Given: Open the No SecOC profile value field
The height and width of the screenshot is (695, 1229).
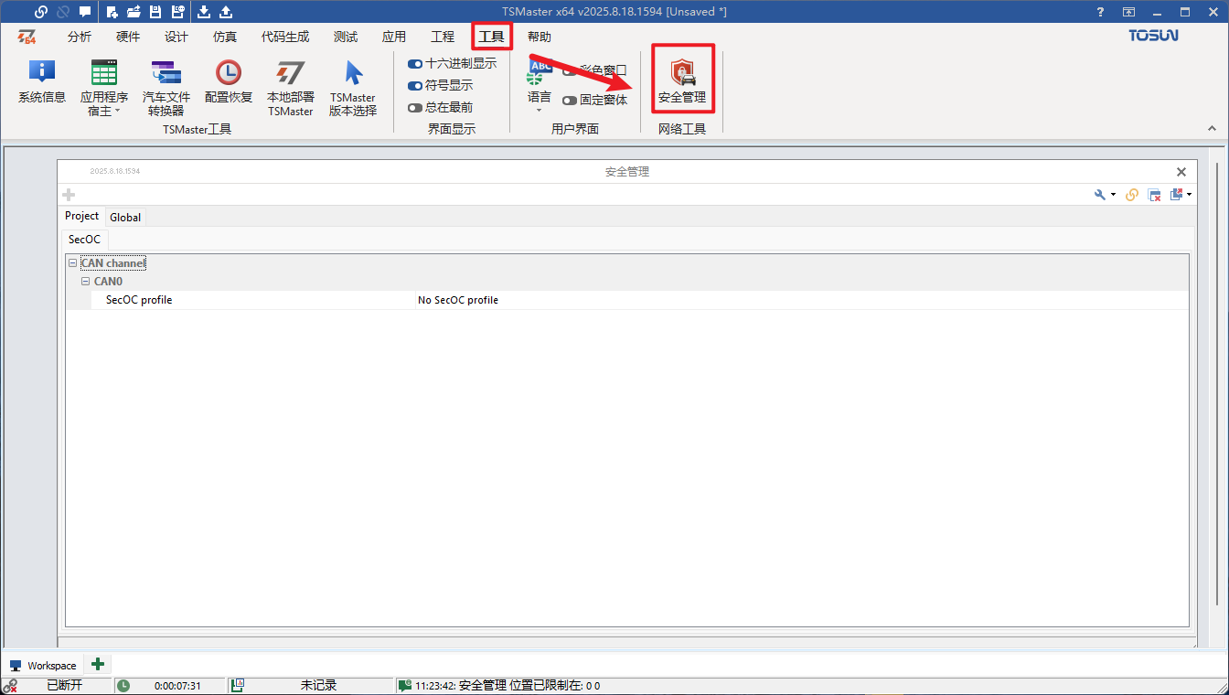Looking at the screenshot, I should click(801, 300).
